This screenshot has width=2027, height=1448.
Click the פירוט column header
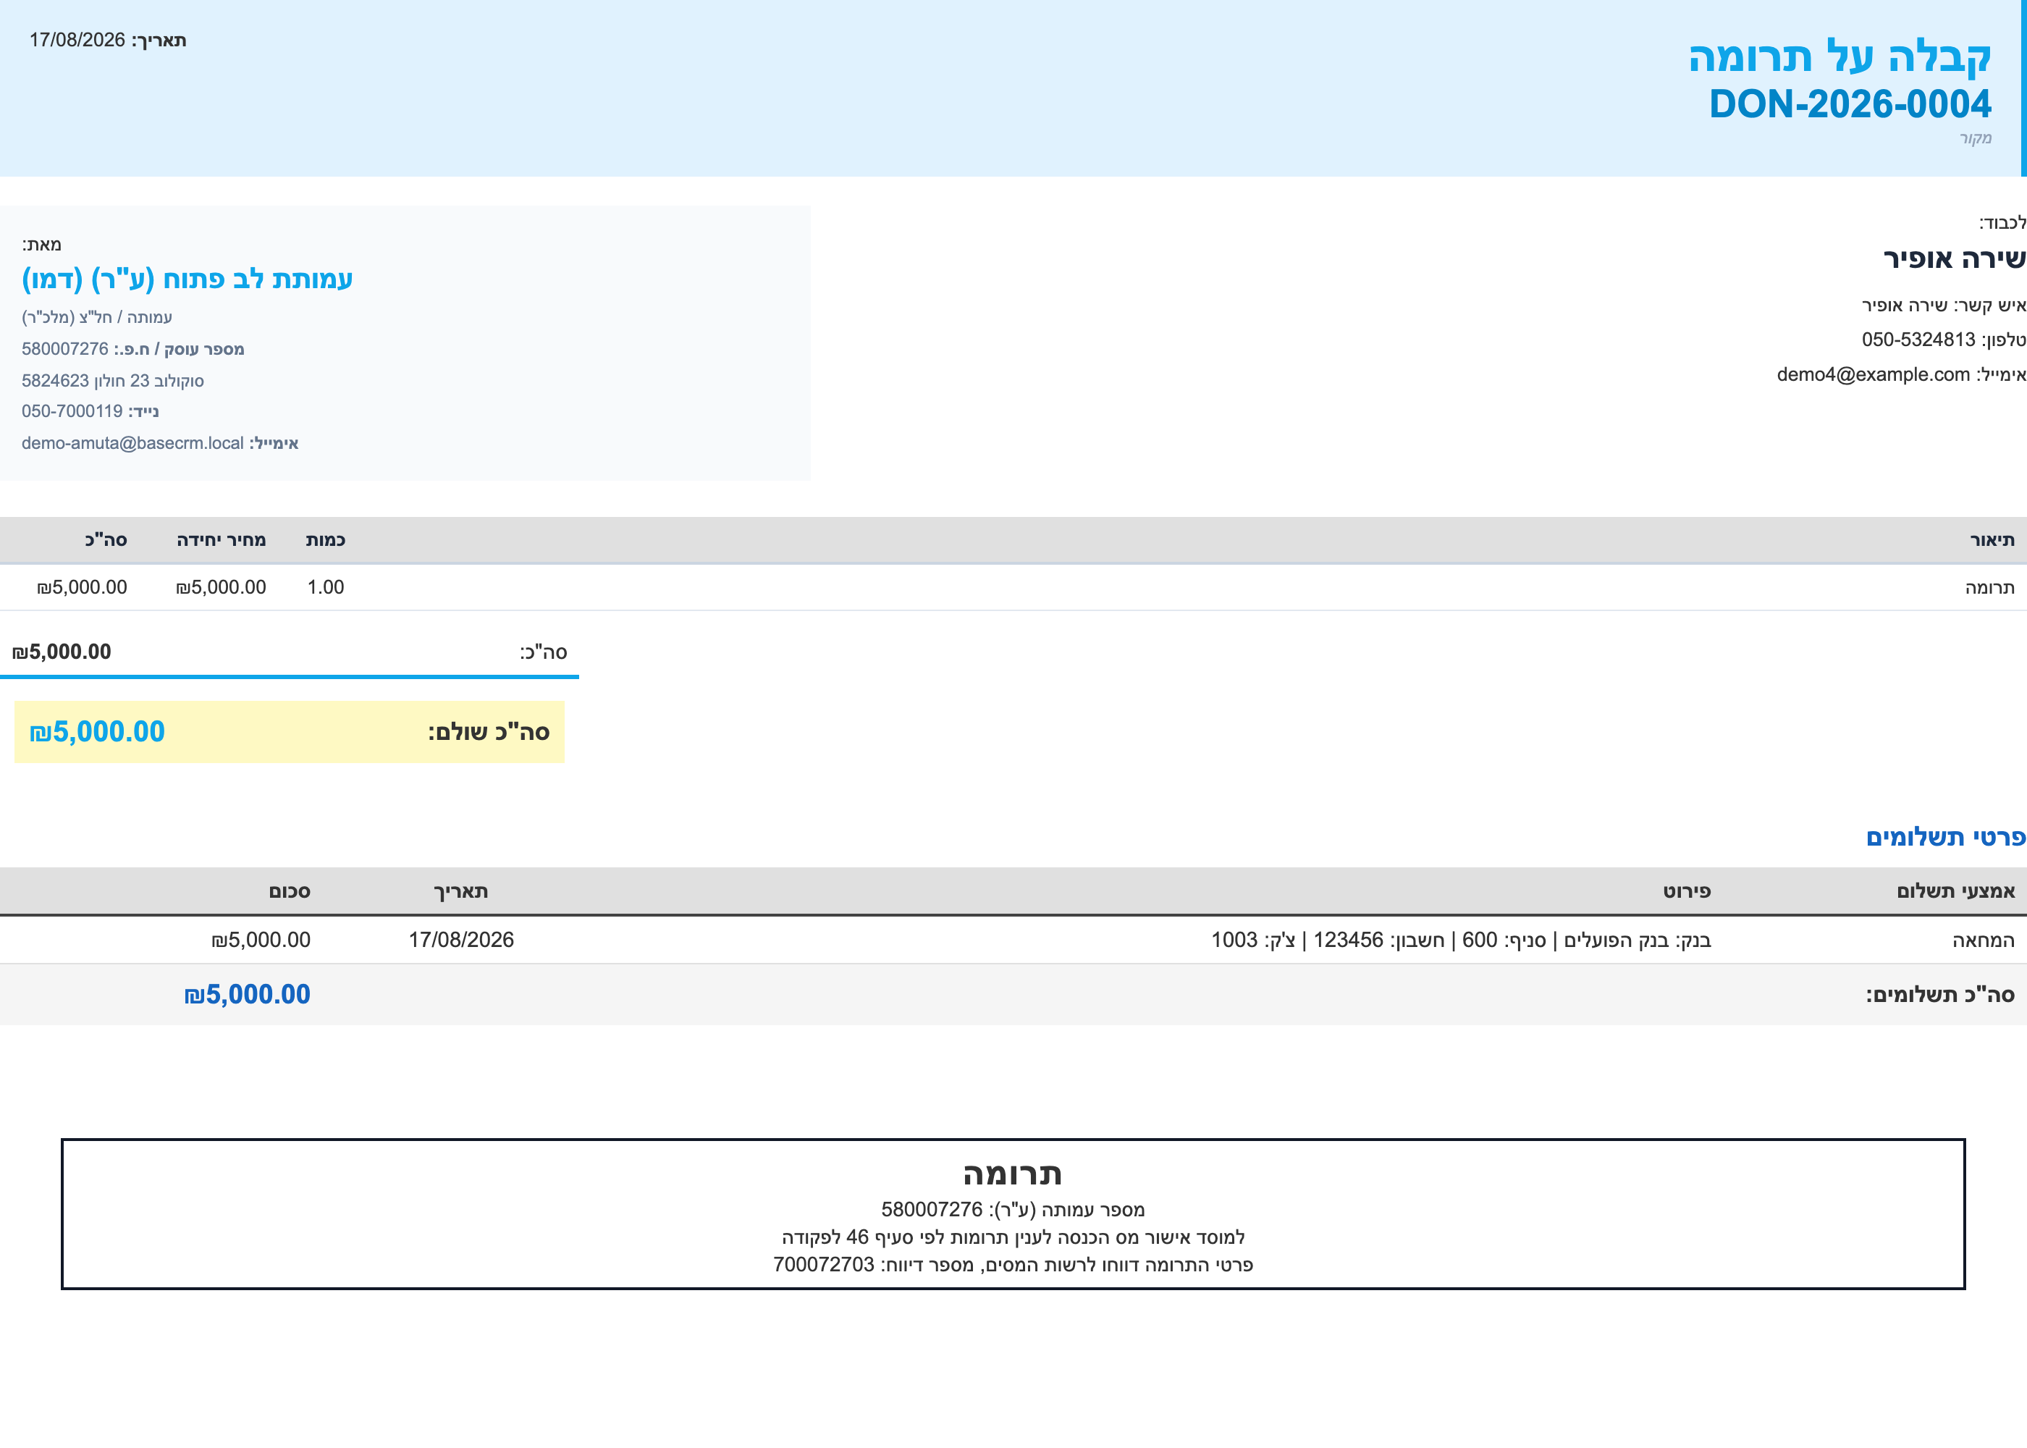(1687, 892)
